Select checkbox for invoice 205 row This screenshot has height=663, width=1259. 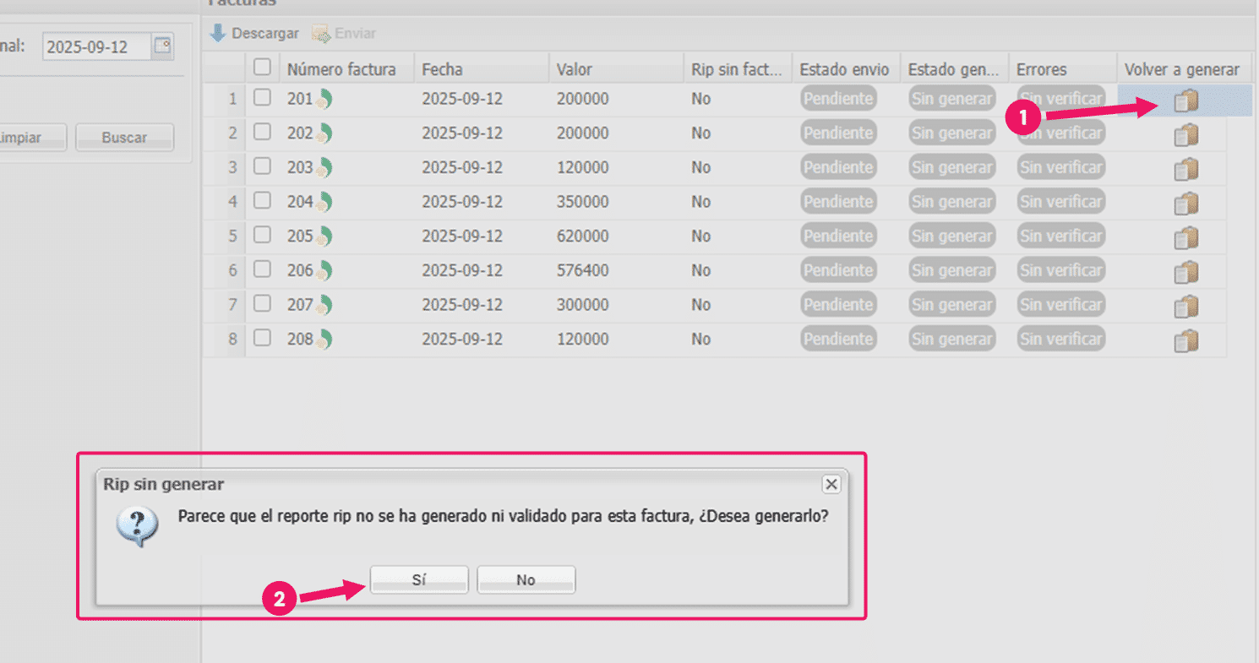click(263, 235)
